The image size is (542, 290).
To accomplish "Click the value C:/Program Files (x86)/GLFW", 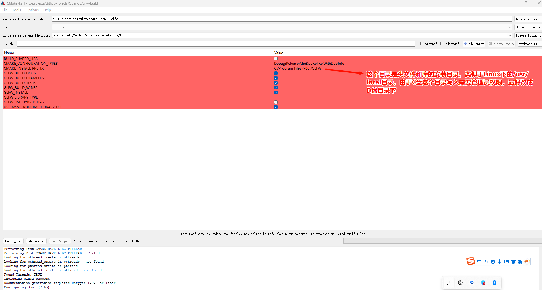I will point(298,68).
